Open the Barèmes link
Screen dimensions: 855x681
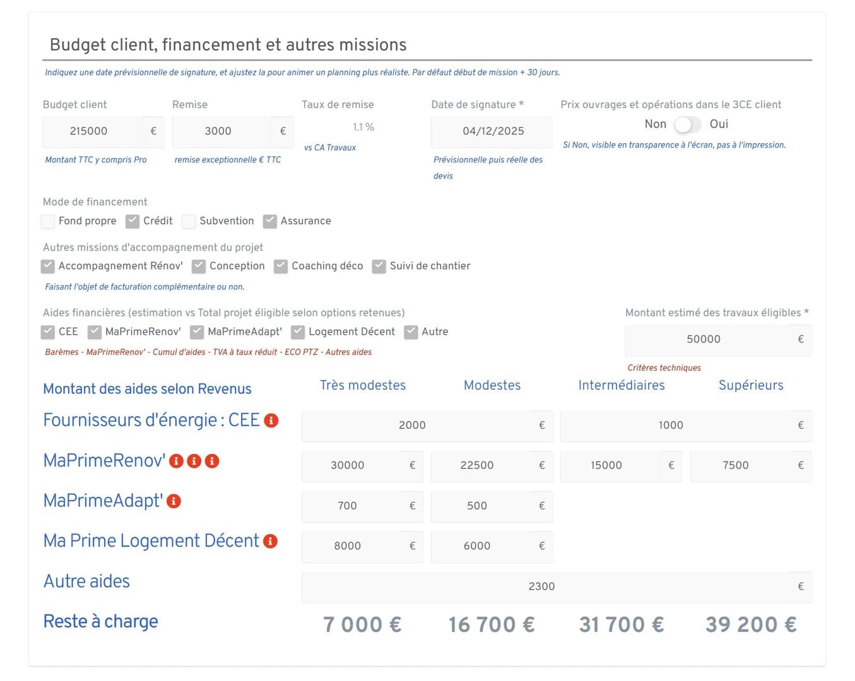coord(62,352)
